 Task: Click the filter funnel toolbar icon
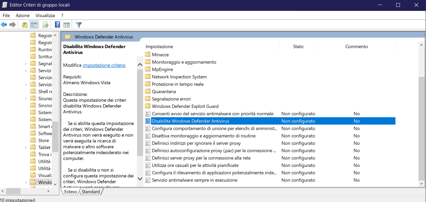pos(79,25)
